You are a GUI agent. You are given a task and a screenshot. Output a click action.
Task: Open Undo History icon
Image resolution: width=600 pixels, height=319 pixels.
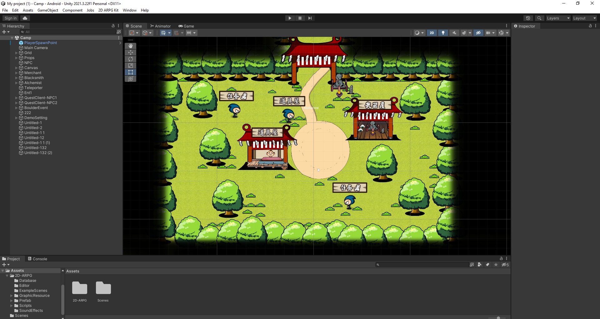coord(528,18)
